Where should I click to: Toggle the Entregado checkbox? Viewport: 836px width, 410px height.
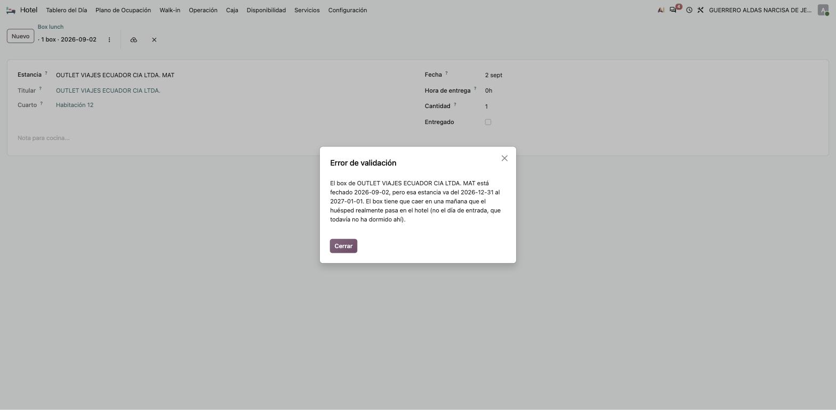(x=488, y=122)
